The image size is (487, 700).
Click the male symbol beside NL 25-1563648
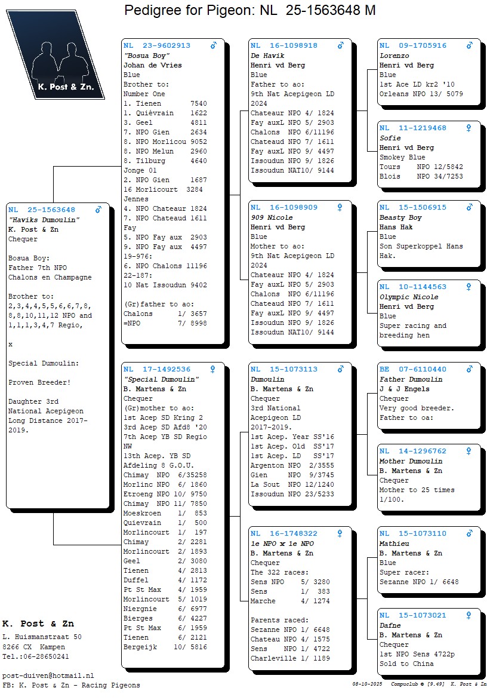point(98,210)
